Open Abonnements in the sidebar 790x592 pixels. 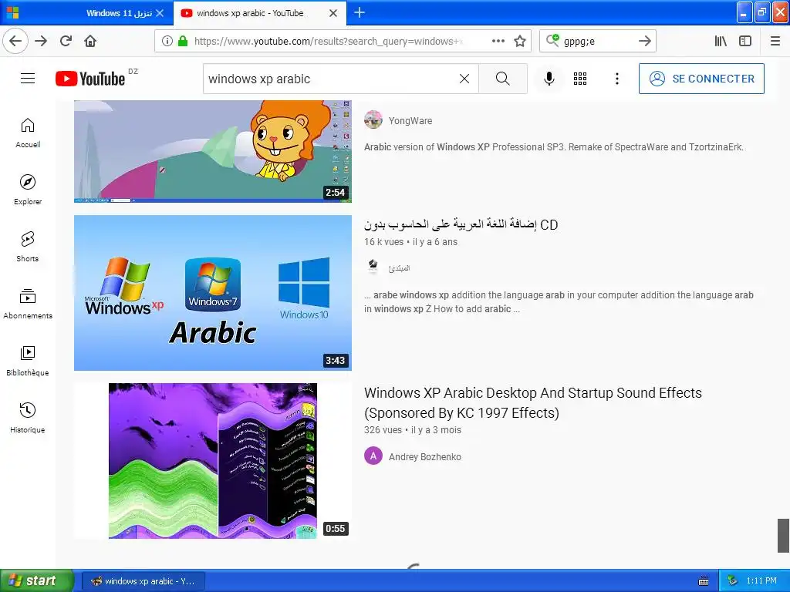(28, 304)
